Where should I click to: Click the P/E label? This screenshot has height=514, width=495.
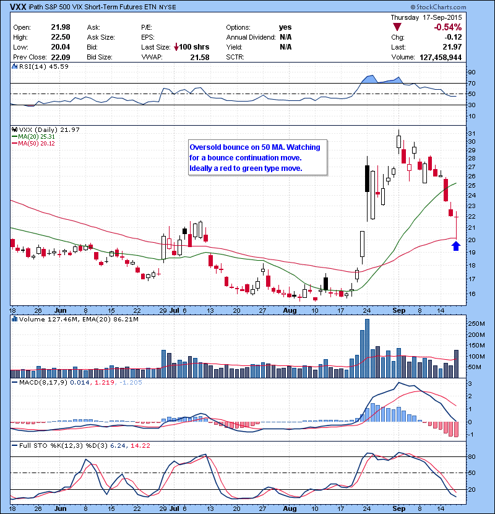click(x=147, y=27)
